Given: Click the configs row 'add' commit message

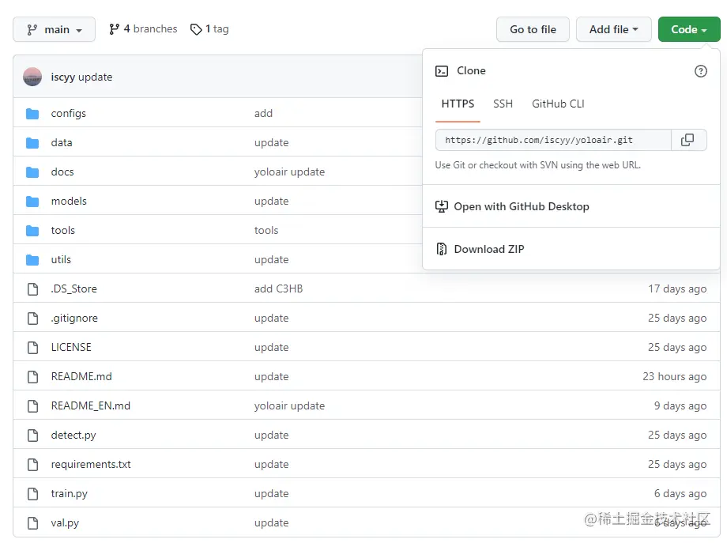Looking at the screenshot, I should [x=263, y=114].
